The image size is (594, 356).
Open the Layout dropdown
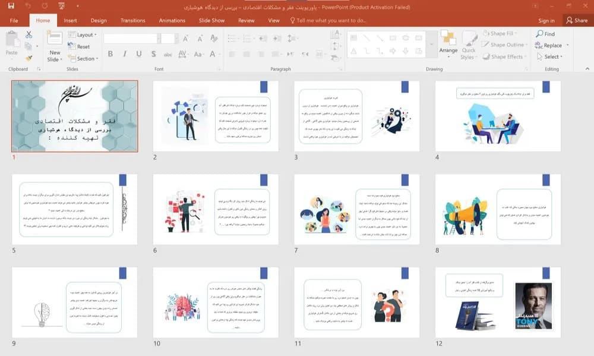click(83, 34)
